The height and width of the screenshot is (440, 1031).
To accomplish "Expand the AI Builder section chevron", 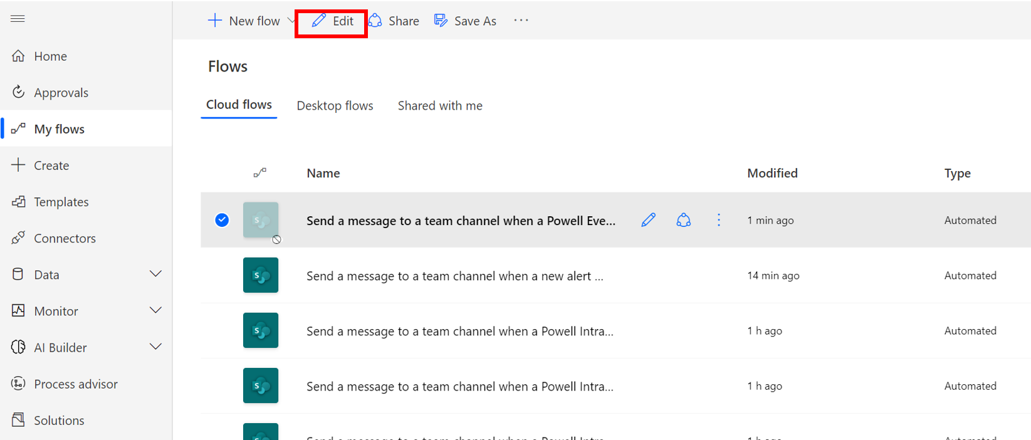I will (156, 347).
